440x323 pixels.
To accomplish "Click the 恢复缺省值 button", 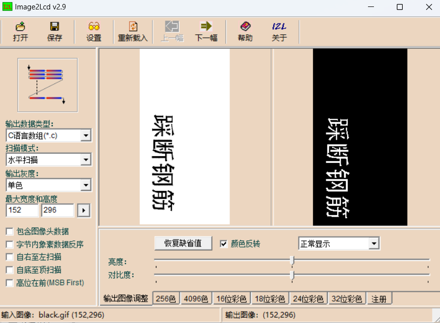I will tap(183, 243).
